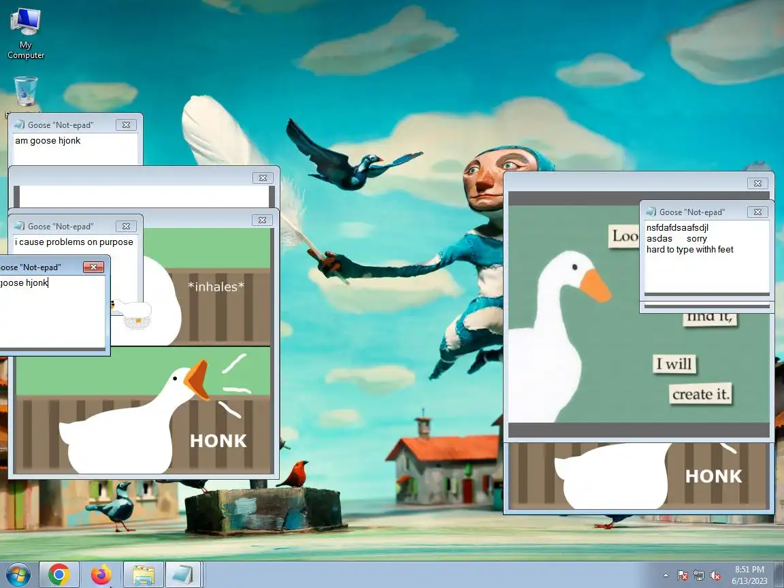
Task: Close the active Not-epad with the red X
Action: point(93,267)
